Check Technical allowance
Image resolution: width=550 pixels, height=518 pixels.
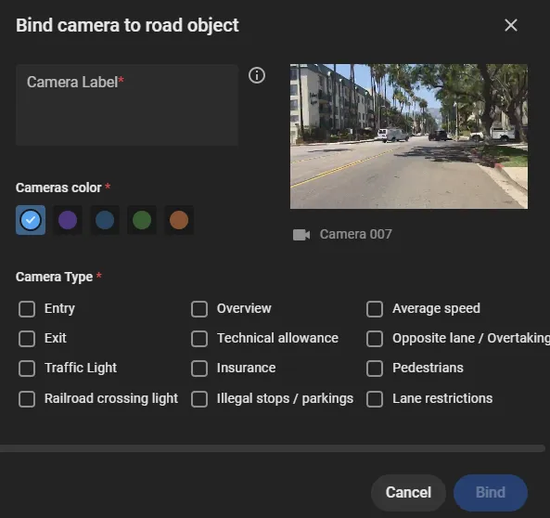pyautogui.click(x=199, y=339)
